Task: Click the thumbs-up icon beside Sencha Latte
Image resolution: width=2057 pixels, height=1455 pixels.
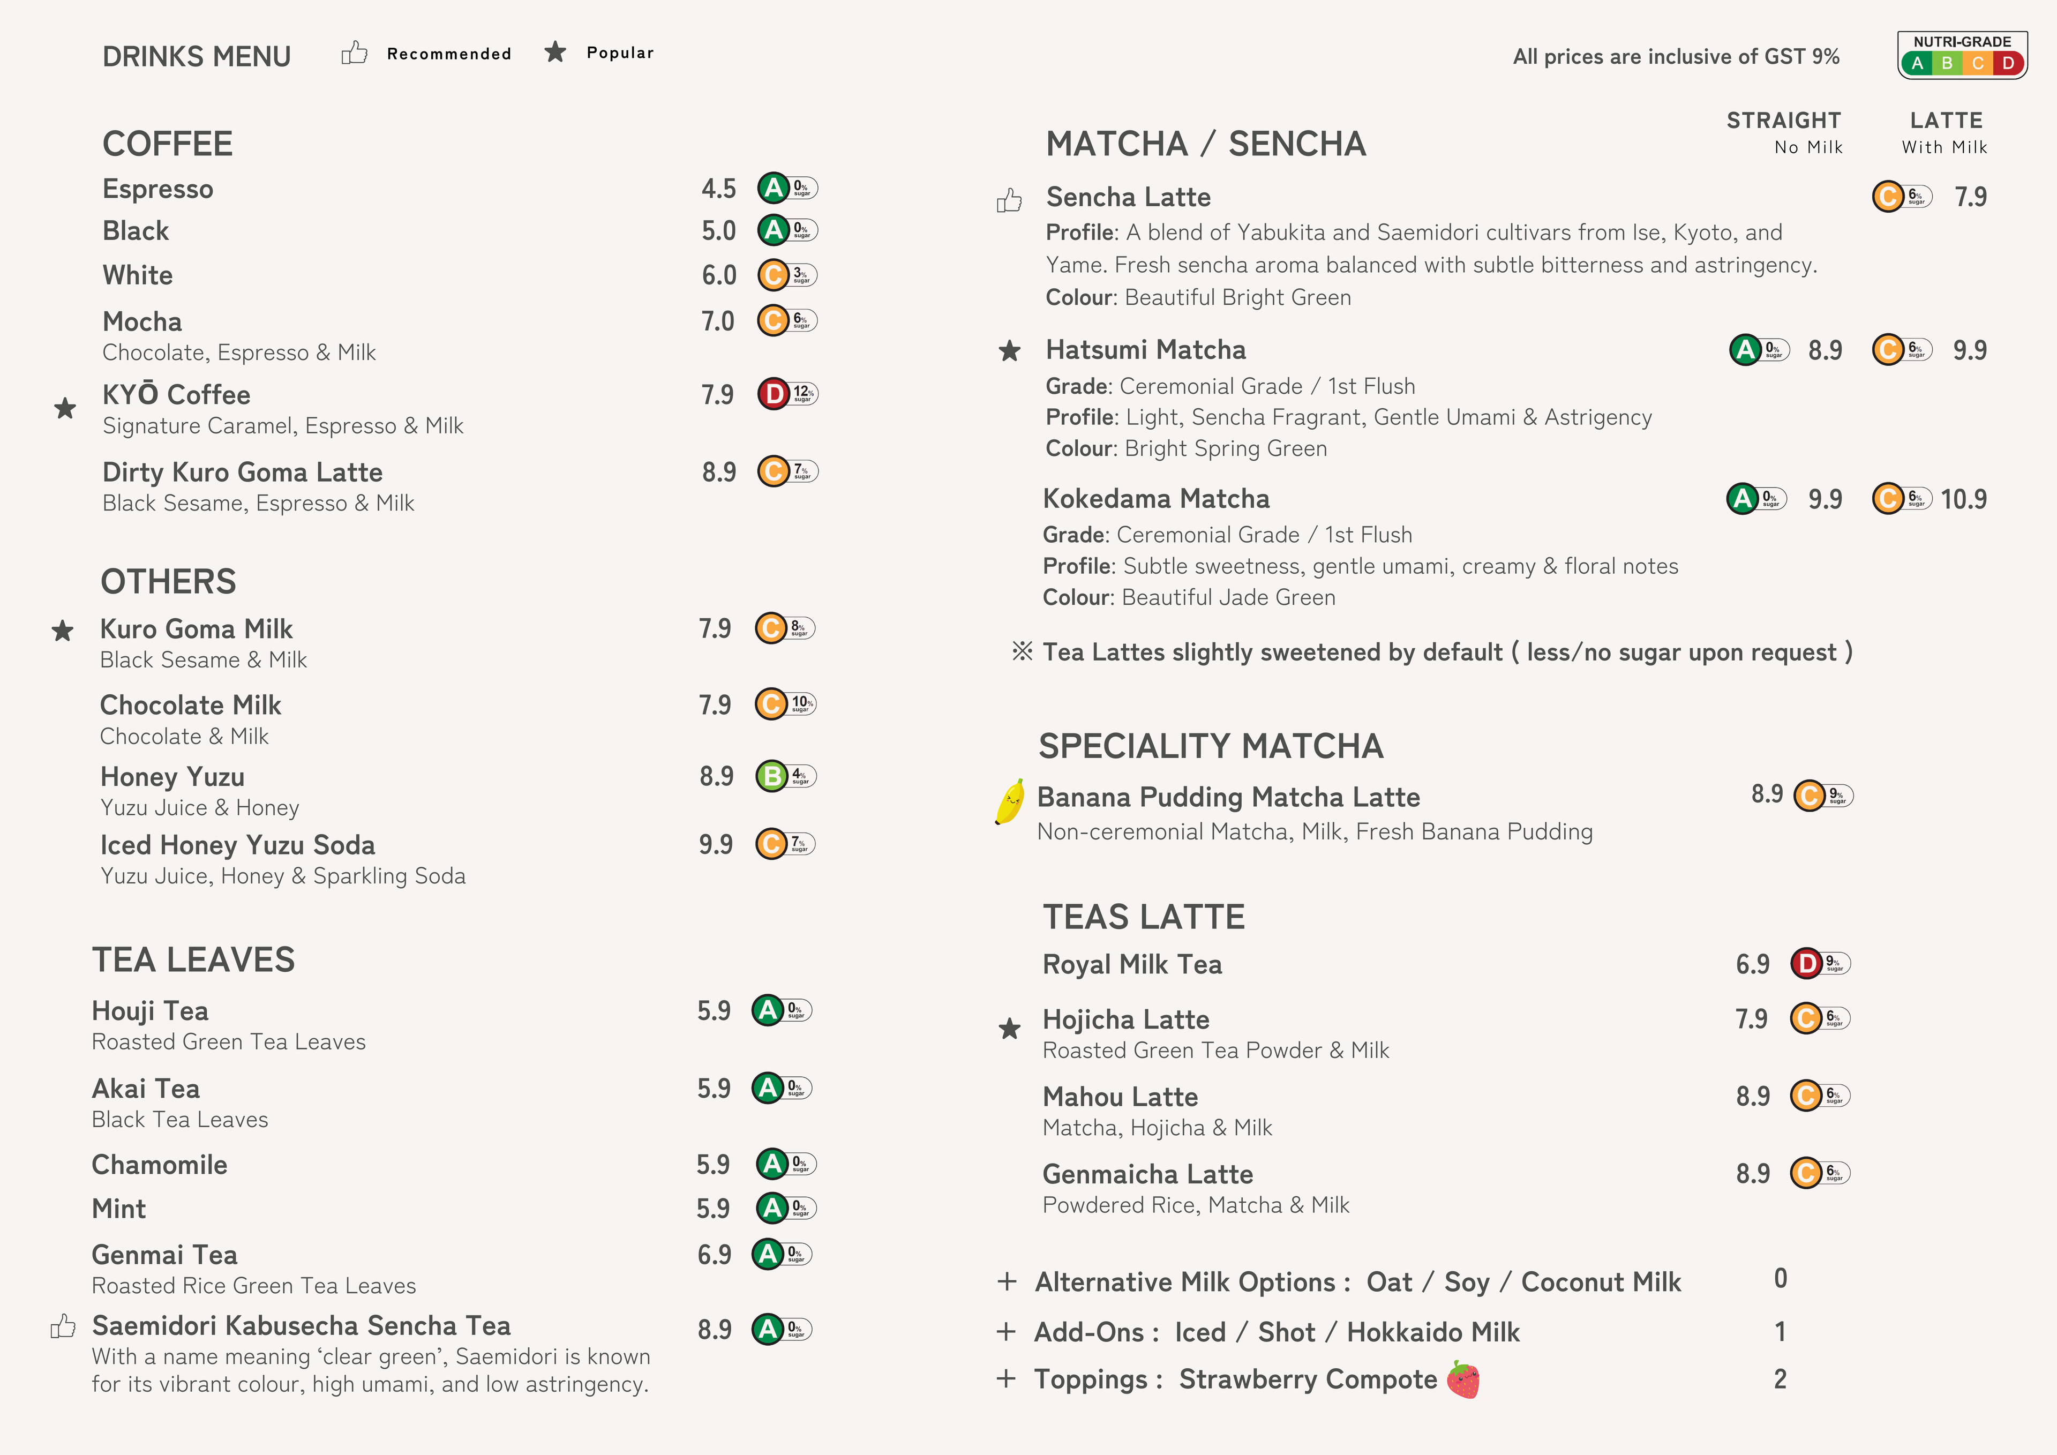Action: click(1010, 200)
